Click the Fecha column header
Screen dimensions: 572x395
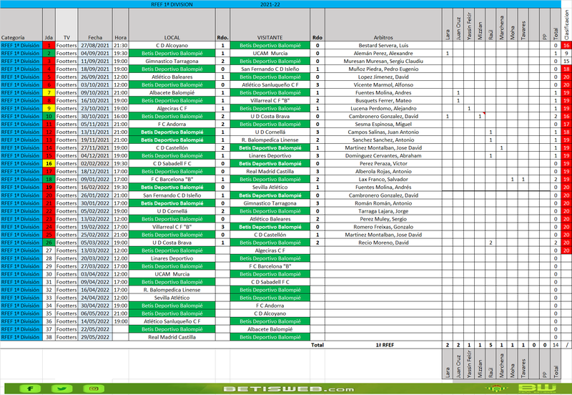point(95,24)
